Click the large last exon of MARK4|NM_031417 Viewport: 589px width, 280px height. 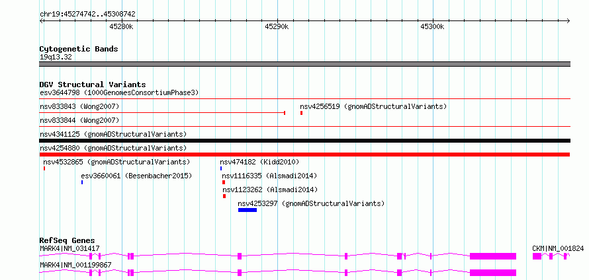(x=493, y=256)
